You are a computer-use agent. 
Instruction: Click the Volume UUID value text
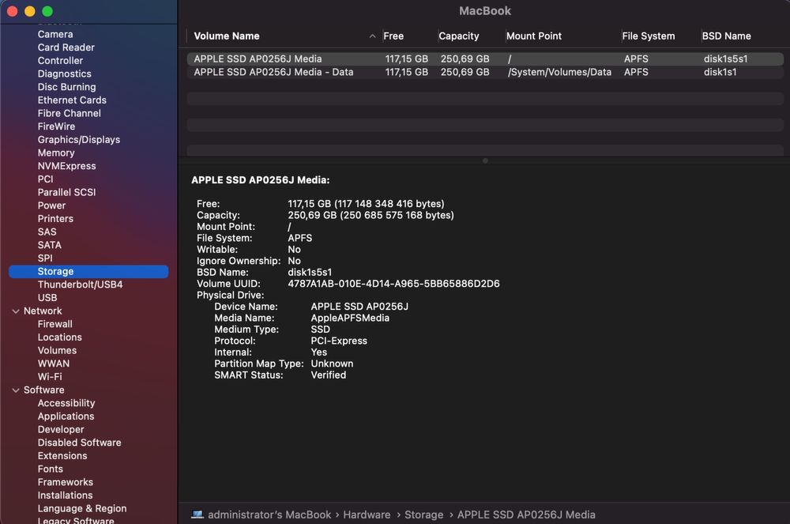pyautogui.click(x=393, y=284)
